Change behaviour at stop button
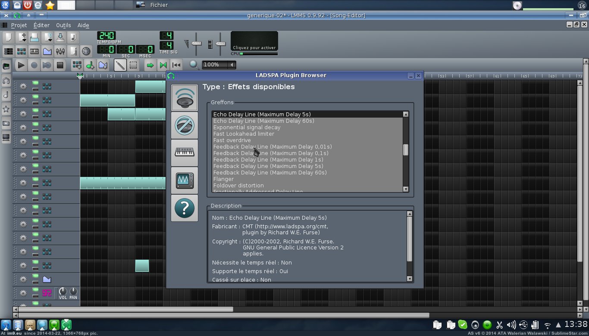The height and width of the screenshot is (336, 589). 176,65
